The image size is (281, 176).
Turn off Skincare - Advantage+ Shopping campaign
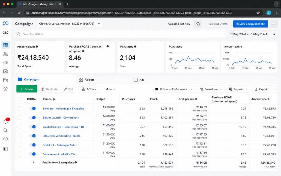pyautogui.click(x=32, y=109)
